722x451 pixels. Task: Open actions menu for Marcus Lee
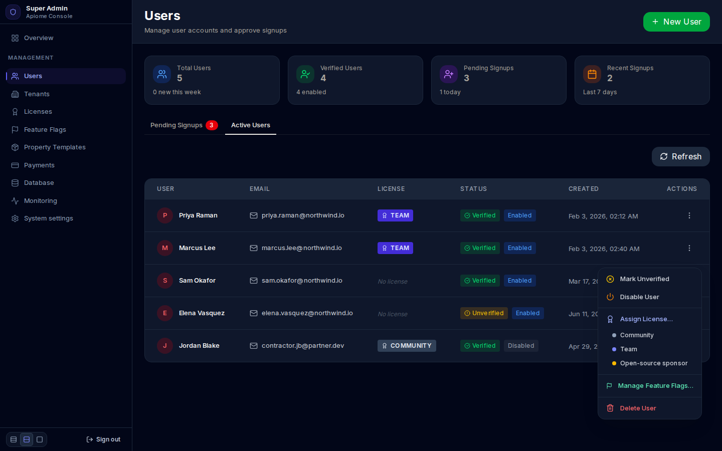tap(689, 248)
